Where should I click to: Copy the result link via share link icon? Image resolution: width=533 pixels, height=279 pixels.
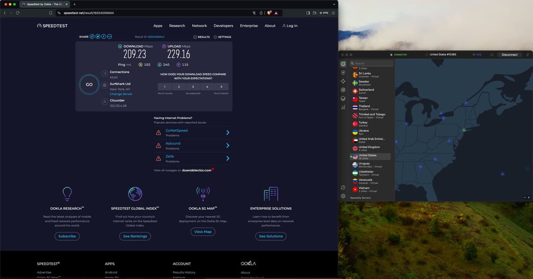[92, 36]
